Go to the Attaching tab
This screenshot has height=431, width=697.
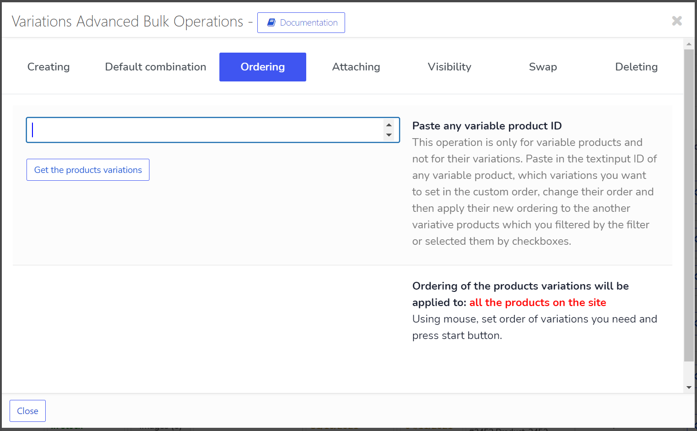click(x=356, y=67)
